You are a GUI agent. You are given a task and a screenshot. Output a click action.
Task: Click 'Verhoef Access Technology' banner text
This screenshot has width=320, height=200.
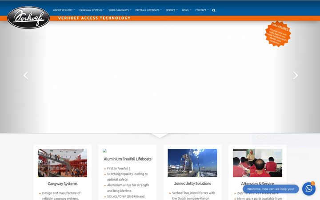point(94,18)
